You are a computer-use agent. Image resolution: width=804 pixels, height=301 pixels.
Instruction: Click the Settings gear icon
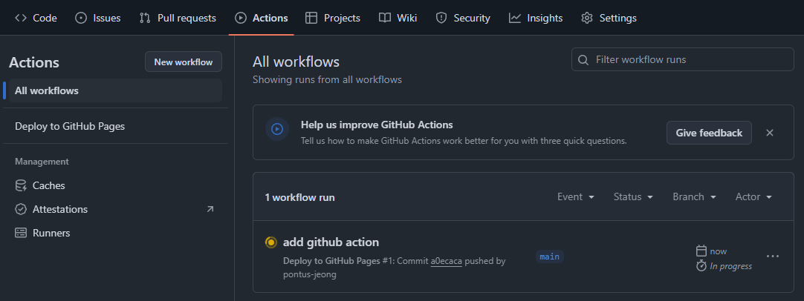(x=587, y=18)
